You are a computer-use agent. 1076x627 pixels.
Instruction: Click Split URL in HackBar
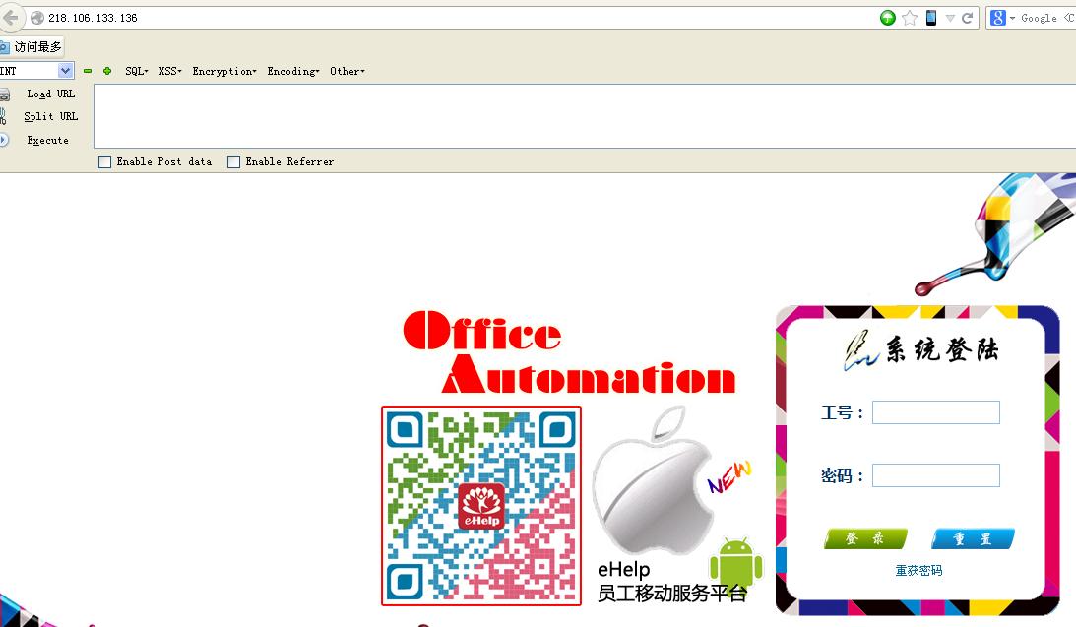(51, 116)
